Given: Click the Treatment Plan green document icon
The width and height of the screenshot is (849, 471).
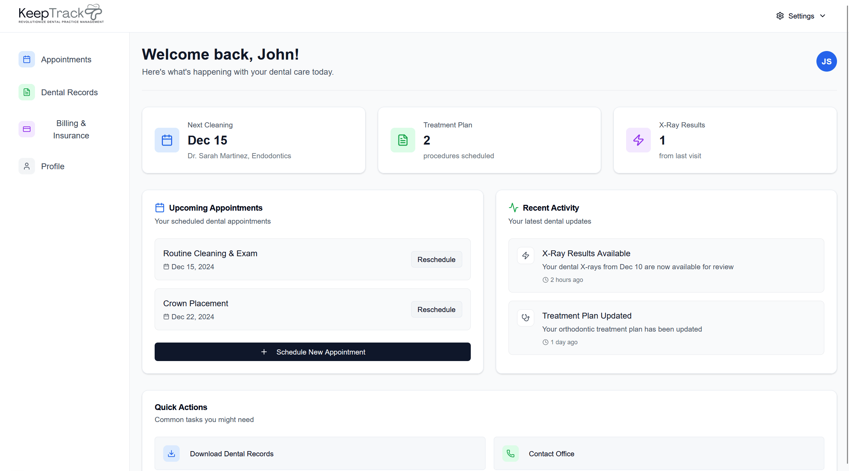Looking at the screenshot, I should (x=403, y=140).
